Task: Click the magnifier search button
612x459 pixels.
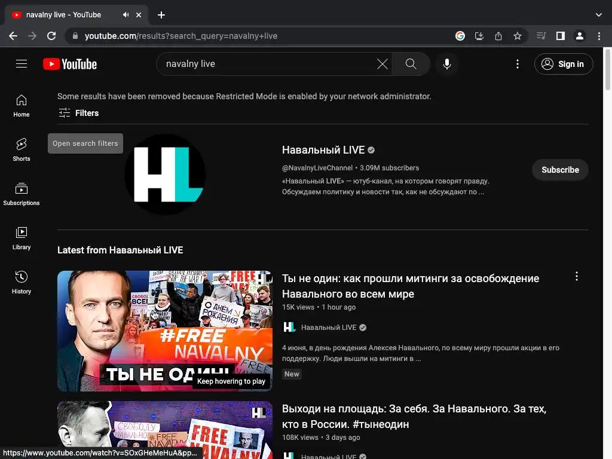Action: (411, 64)
